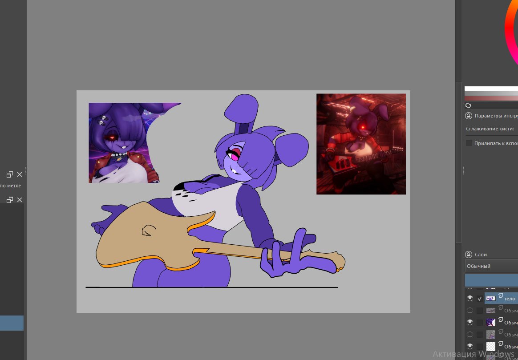Click the 'Сглаживание кисти:' label
Viewport: 518px width, 360px height.
pos(490,129)
